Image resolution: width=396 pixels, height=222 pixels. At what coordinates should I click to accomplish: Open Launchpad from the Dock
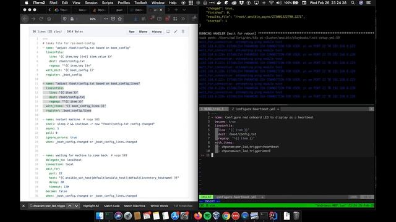tap(128, 216)
